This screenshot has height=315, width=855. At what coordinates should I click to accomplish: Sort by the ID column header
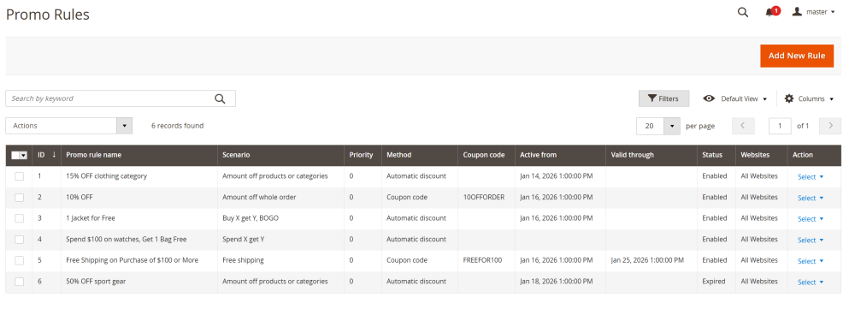point(46,155)
